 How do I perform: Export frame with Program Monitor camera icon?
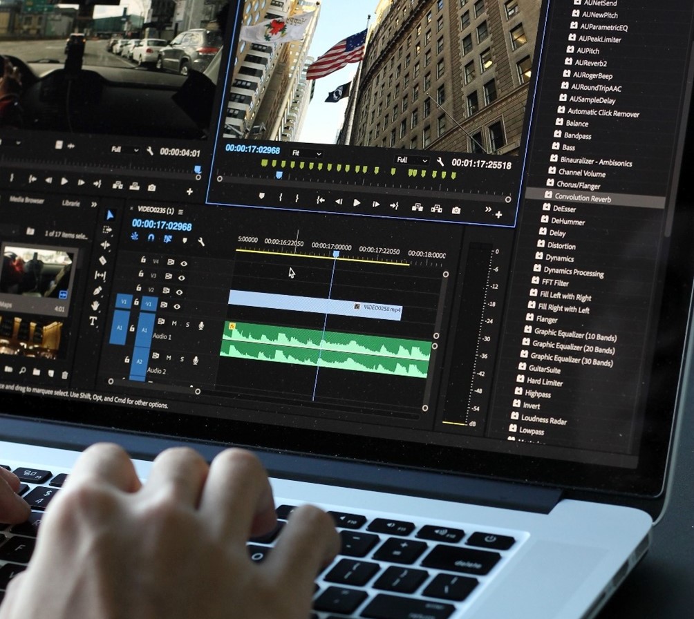[456, 210]
